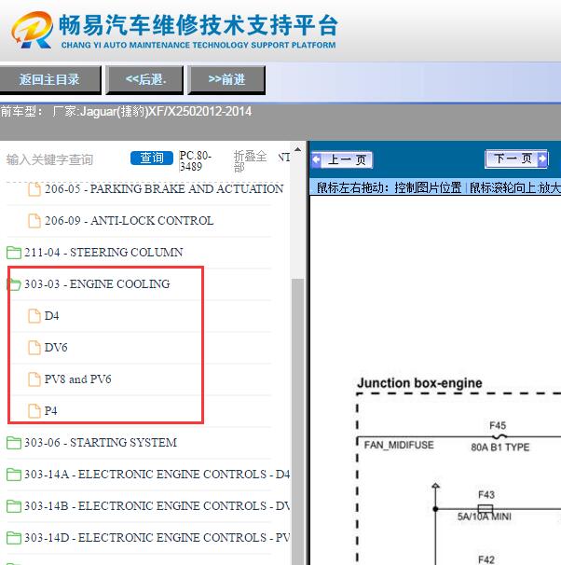Focus the keyword search input field
Viewport: 561px width, 565px height.
(x=65, y=159)
